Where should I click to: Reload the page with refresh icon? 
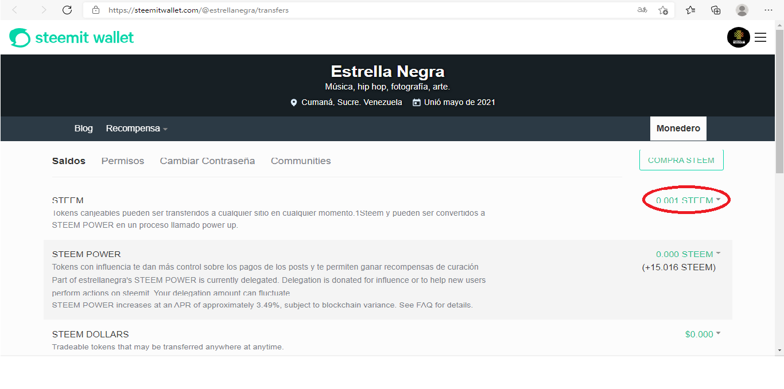(x=67, y=10)
